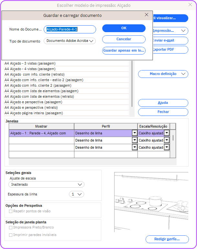197x249 pixels.
Task: Close the Guardar e carregar documento dialog
Action: pos(147,15)
